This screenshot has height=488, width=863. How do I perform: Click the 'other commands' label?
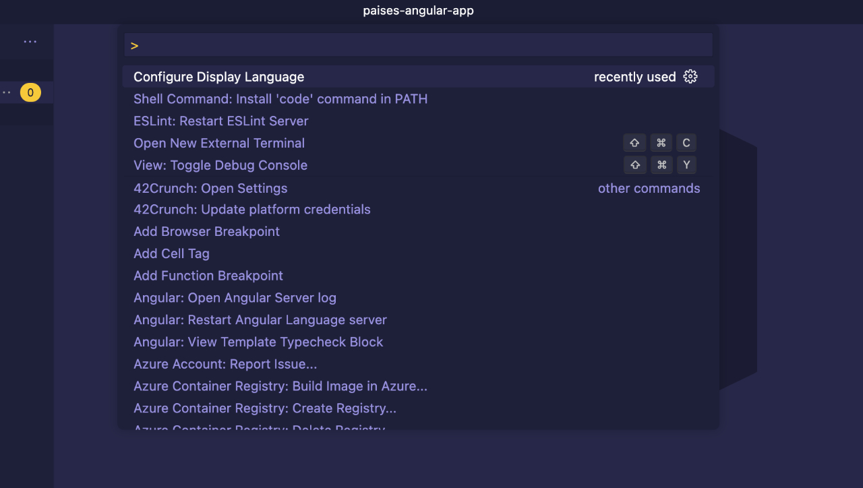(649, 188)
